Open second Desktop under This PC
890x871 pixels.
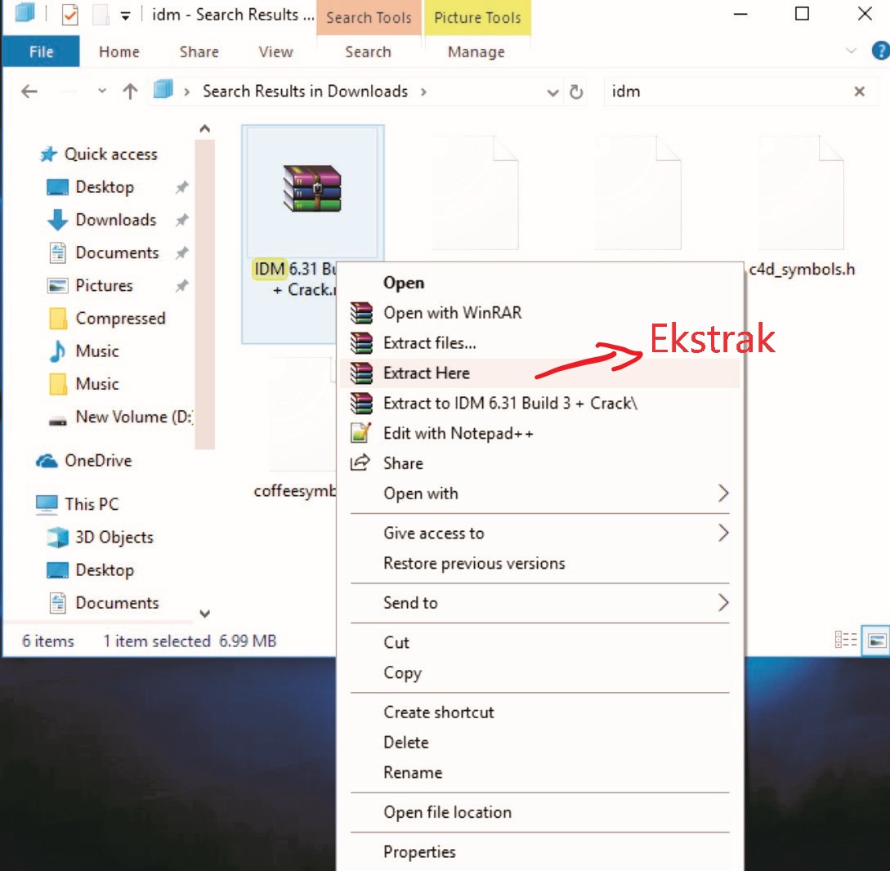pyautogui.click(x=105, y=569)
